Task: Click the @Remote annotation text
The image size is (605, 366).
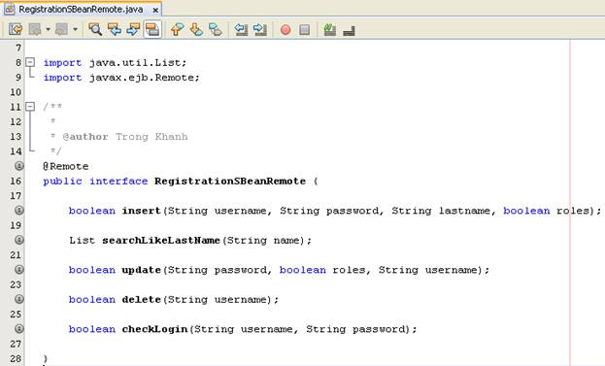Action: pos(66,167)
